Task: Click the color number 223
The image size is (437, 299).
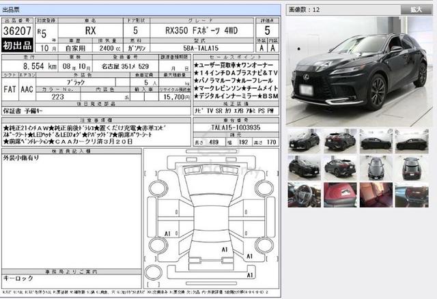Action: click(x=57, y=97)
